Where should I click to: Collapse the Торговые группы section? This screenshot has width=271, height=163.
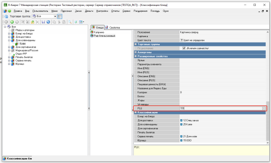pyautogui.click(x=135, y=44)
